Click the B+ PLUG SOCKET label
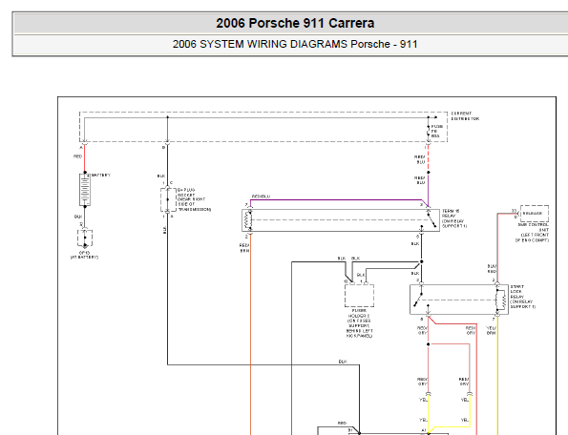 point(194,199)
